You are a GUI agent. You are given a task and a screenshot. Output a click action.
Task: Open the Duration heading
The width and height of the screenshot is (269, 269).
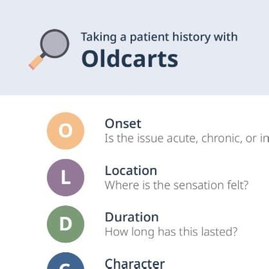point(132,217)
